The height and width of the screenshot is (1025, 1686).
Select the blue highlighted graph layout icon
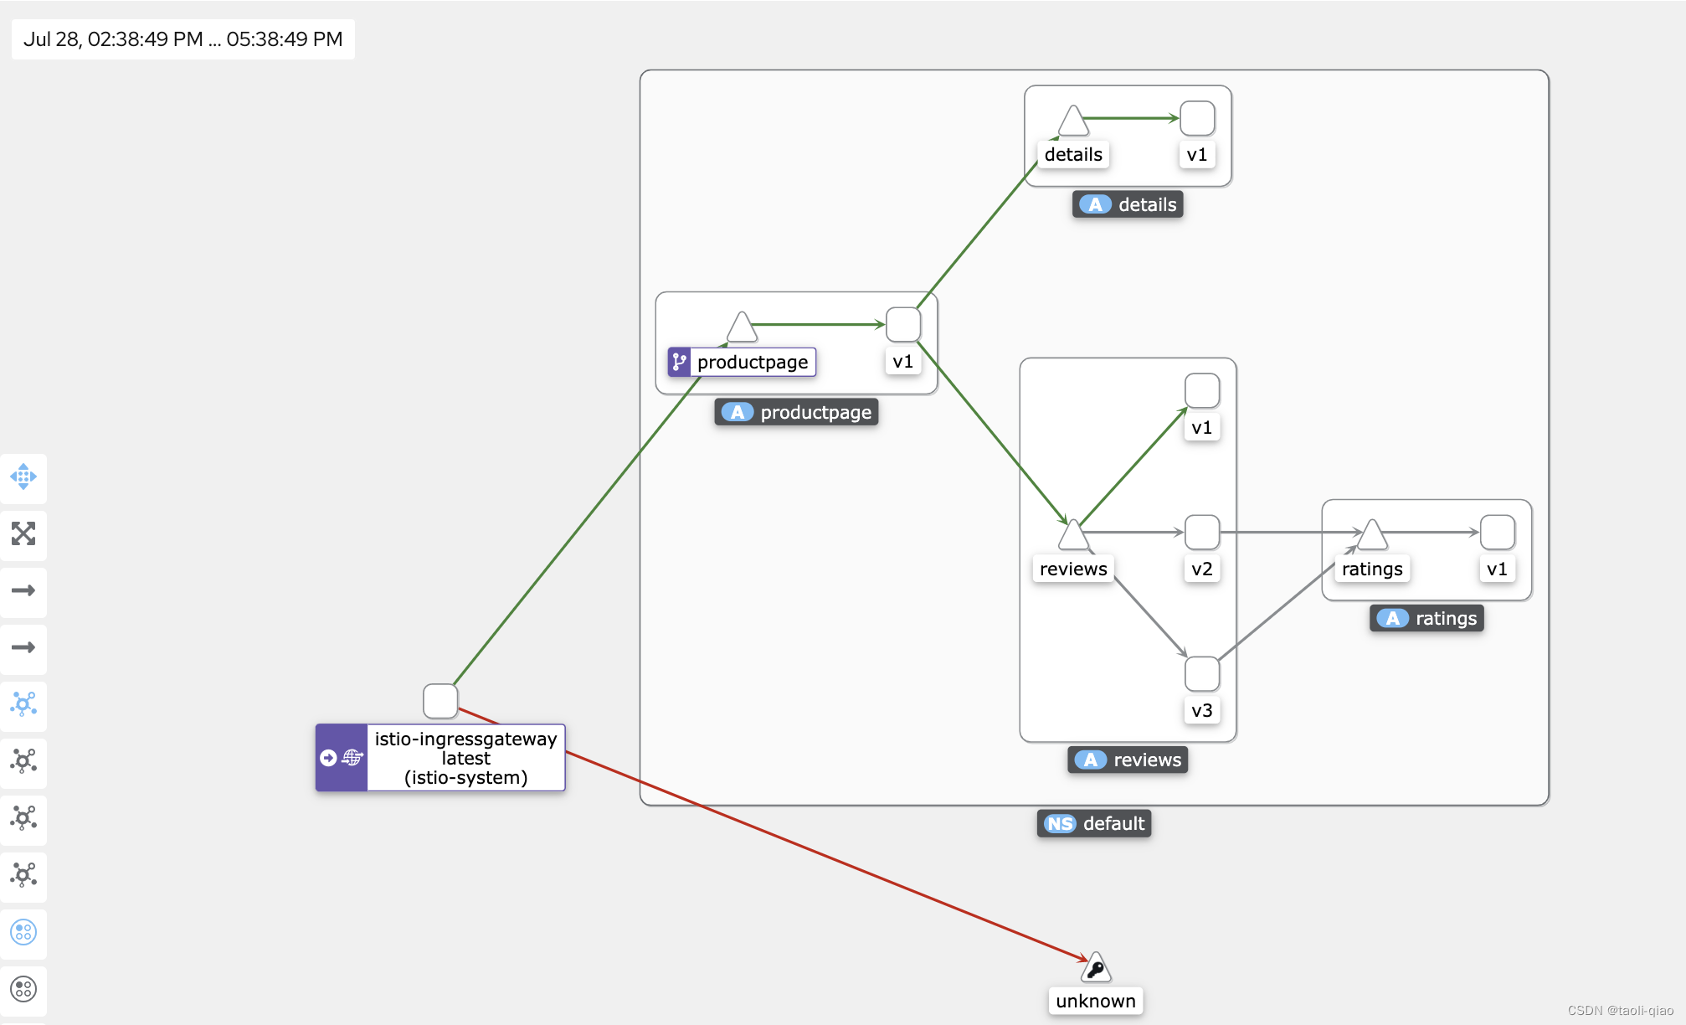coord(23,704)
